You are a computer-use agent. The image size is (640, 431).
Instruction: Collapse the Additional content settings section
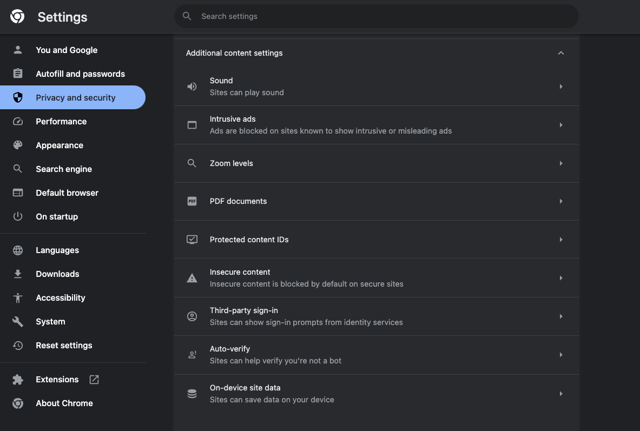561,53
